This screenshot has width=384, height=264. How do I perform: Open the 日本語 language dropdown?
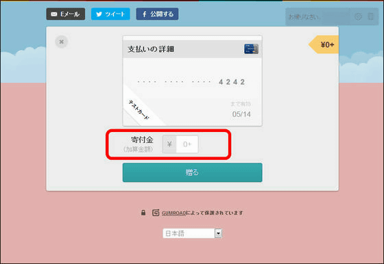click(193, 233)
